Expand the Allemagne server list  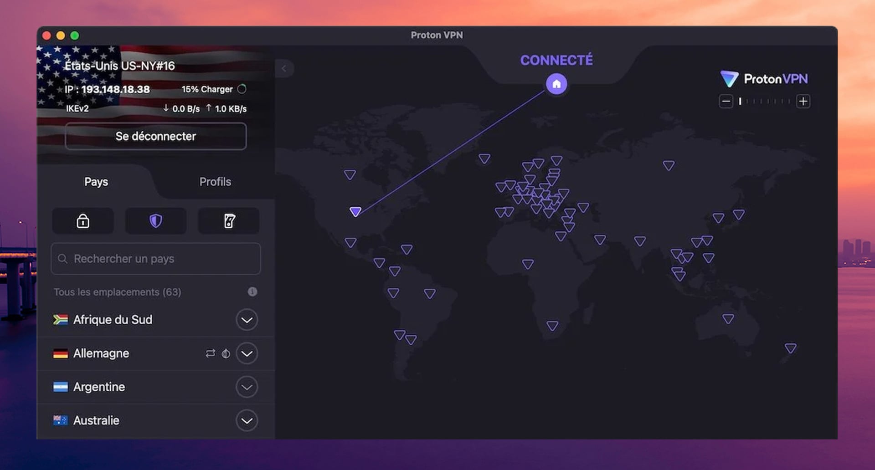tap(247, 353)
